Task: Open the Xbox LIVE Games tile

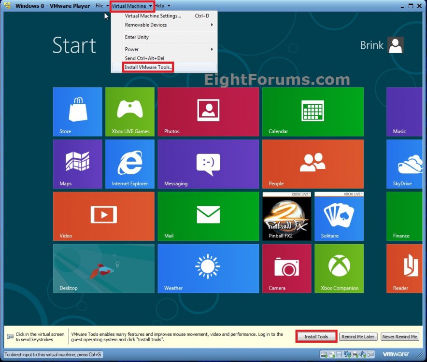Action: [129, 111]
